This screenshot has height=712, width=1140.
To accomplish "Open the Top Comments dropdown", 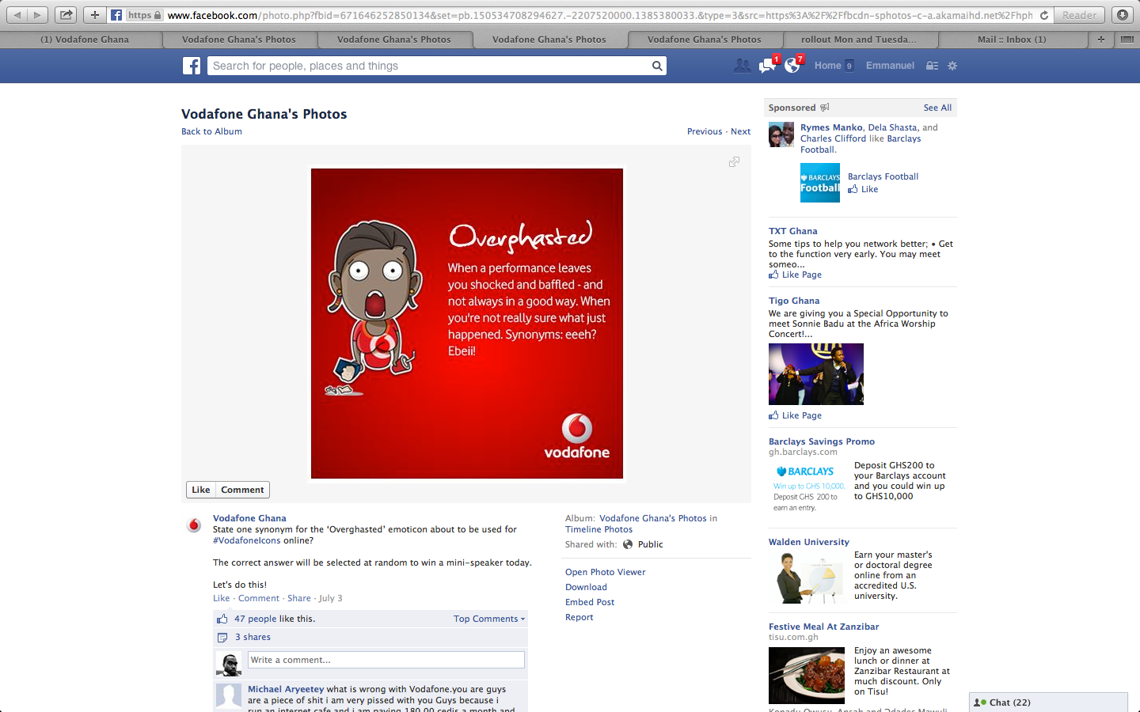I will 489,619.
